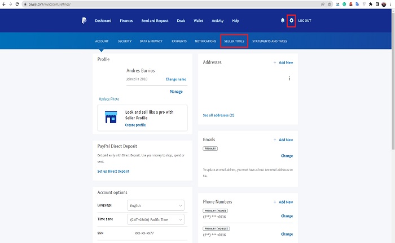
Task: Change the PRIMARY (HOME) phone number
Action: point(287,216)
